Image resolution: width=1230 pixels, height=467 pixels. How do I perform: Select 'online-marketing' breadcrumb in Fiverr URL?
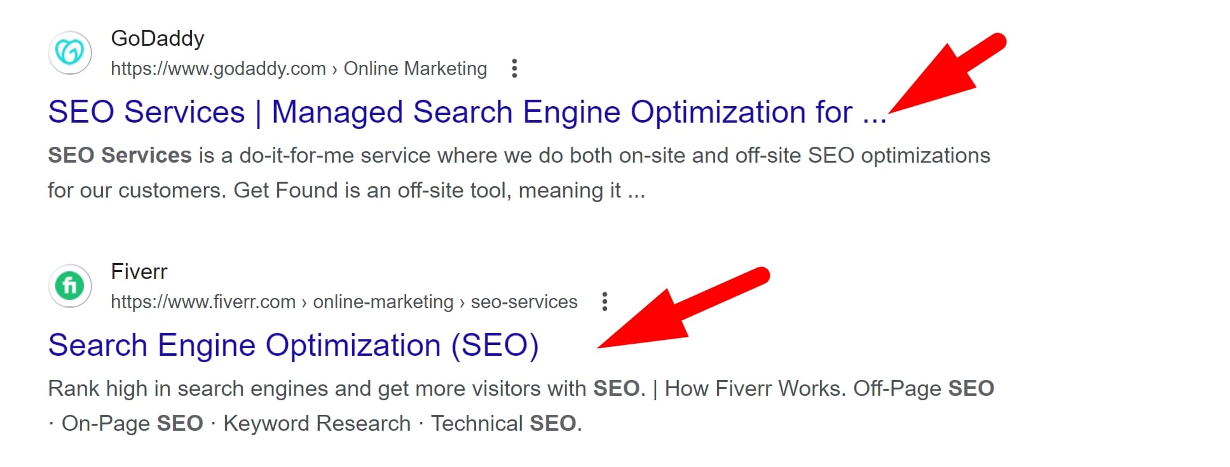click(x=383, y=302)
